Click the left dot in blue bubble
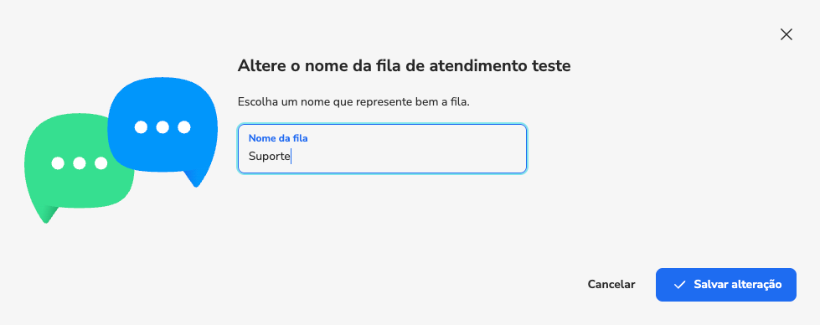 [x=141, y=127]
